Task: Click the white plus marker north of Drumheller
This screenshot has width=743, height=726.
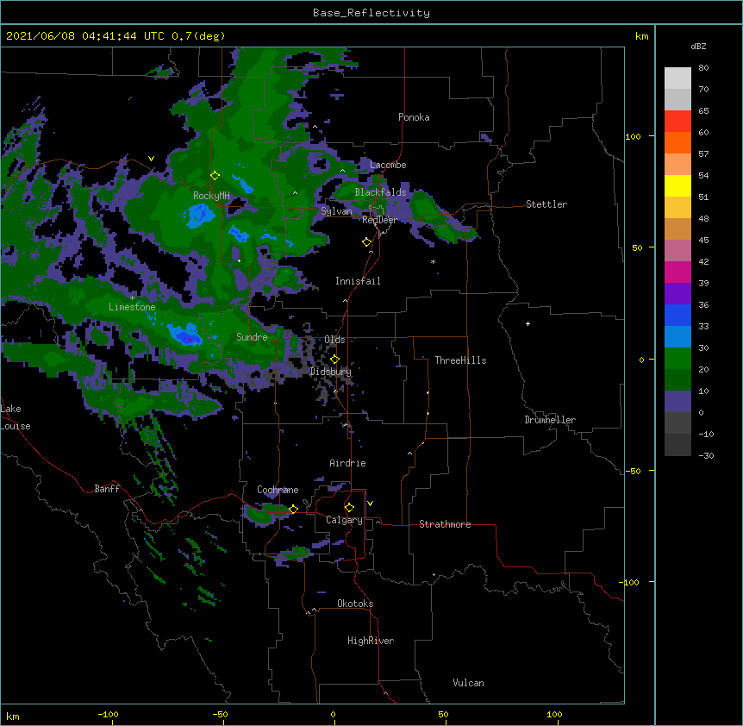Action: tap(528, 323)
